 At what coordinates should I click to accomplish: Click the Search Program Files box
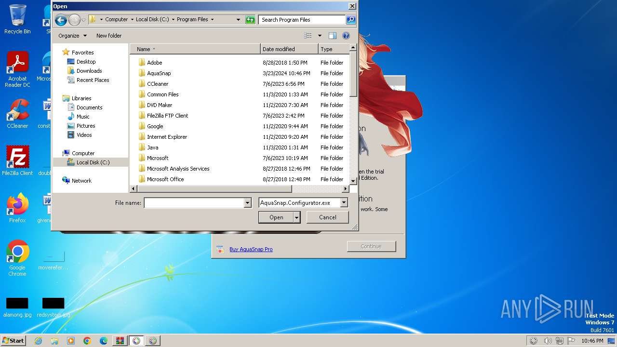click(302, 20)
